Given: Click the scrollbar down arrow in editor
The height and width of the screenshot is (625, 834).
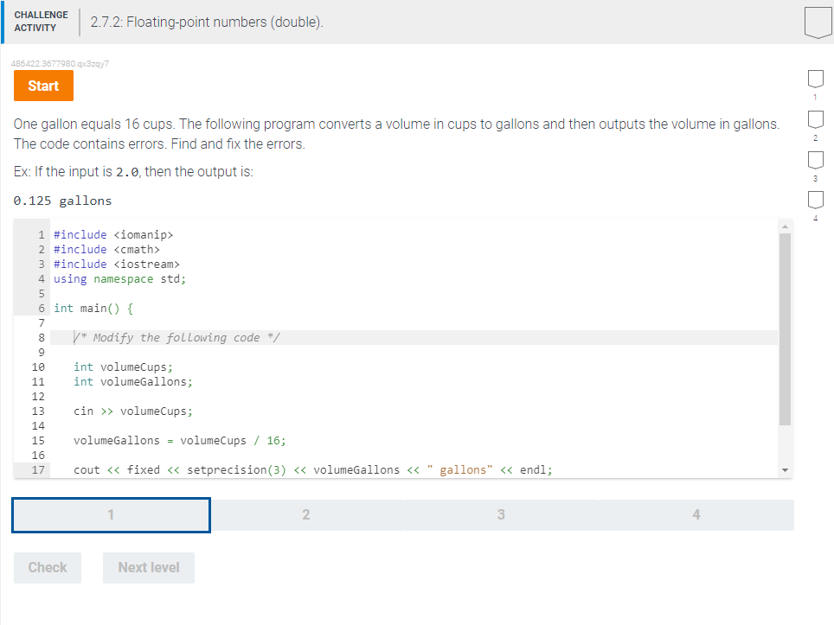Looking at the screenshot, I should pyautogui.click(x=784, y=469).
